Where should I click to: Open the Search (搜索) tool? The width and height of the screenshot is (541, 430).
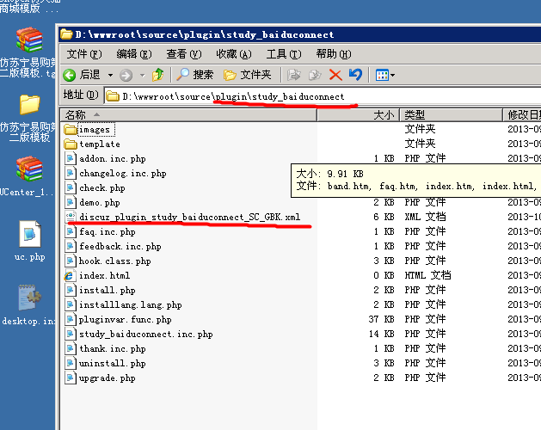coord(195,75)
